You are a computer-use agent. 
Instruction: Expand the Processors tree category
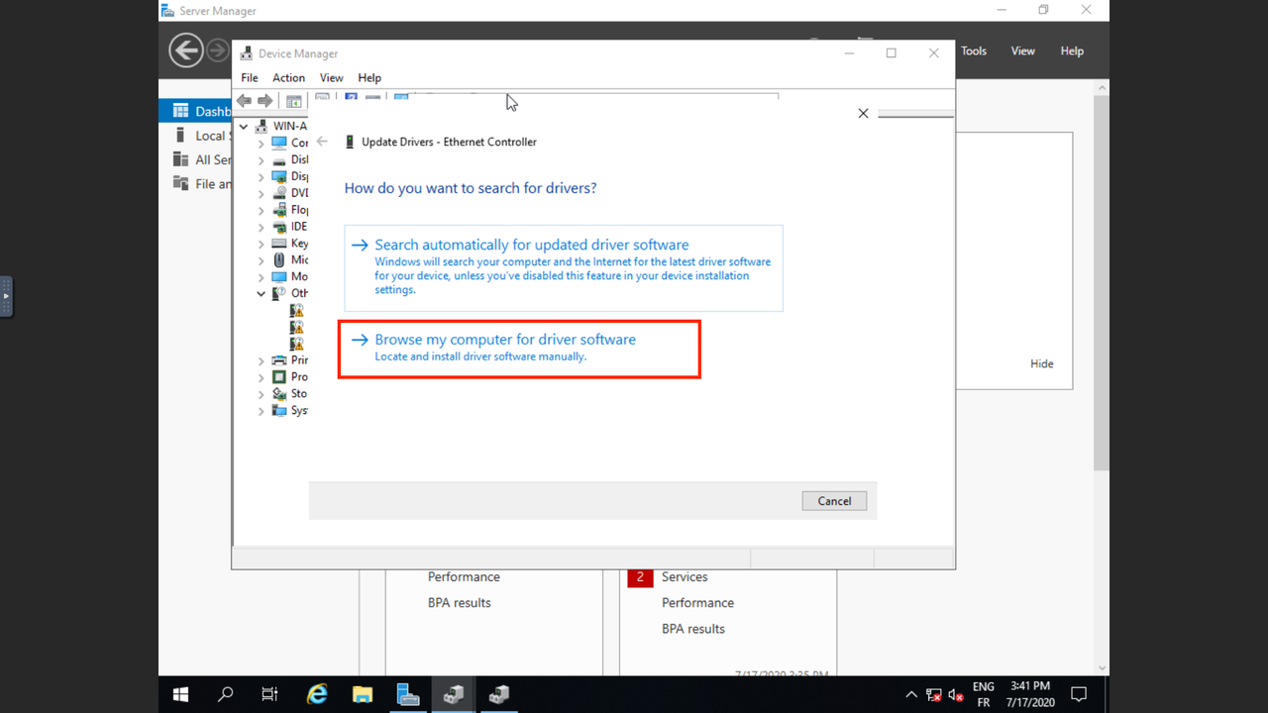(x=262, y=377)
